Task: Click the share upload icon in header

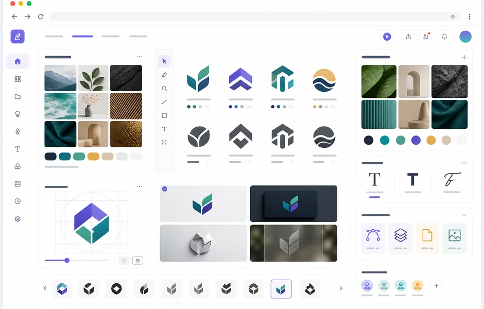Action: [408, 37]
